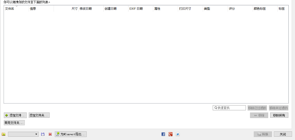Sort by 打印尺寸 column header

click(x=190, y=9)
